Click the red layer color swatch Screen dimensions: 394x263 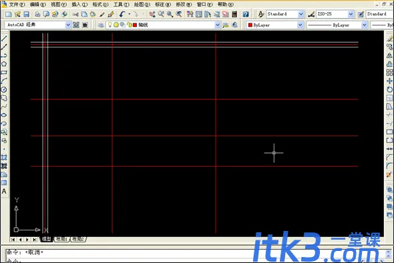[x=135, y=25]
